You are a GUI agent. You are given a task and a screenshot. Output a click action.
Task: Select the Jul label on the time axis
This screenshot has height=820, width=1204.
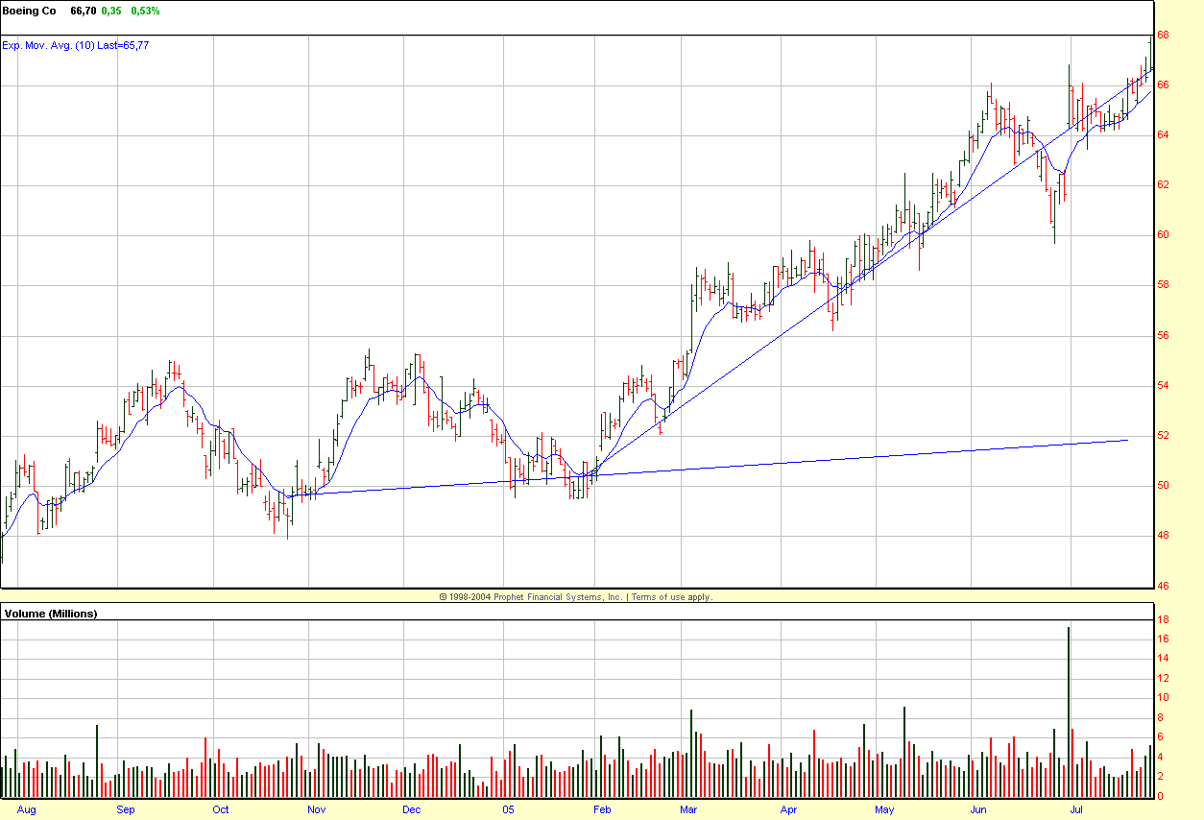1077,809
